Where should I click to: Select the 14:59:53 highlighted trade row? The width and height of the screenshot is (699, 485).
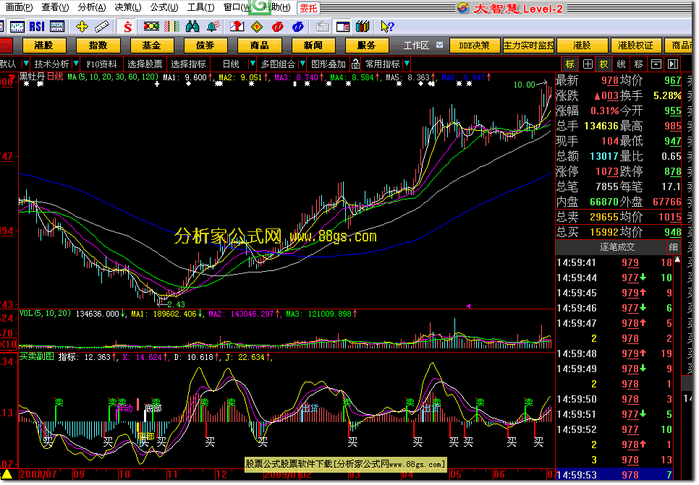[x=614, y=475]
